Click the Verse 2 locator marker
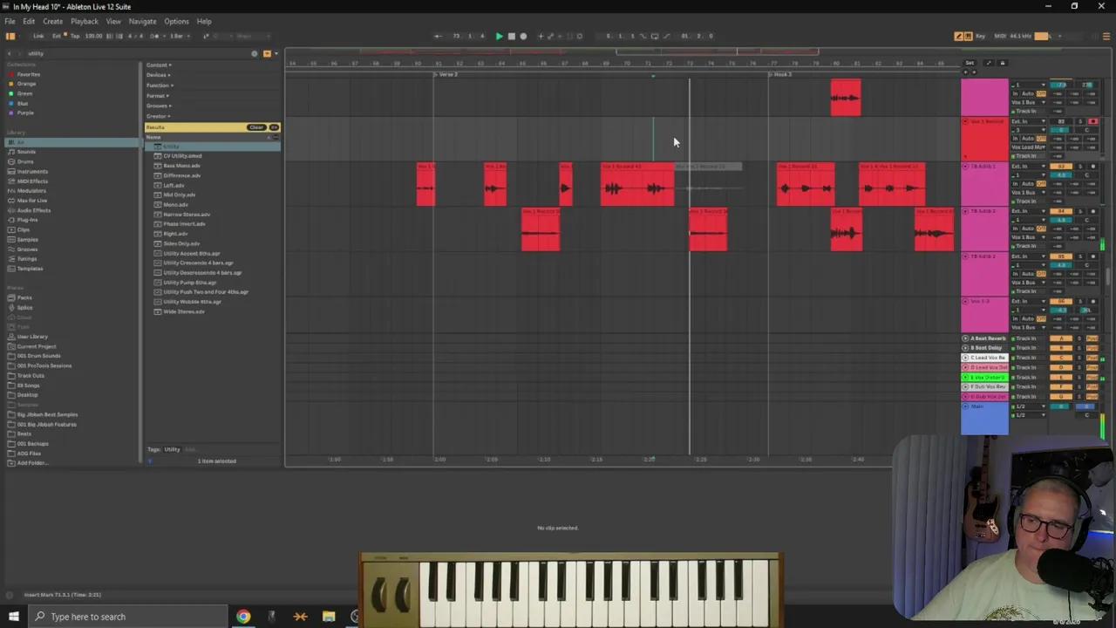This screenshot has height=628, width=1116. (446, 74)
